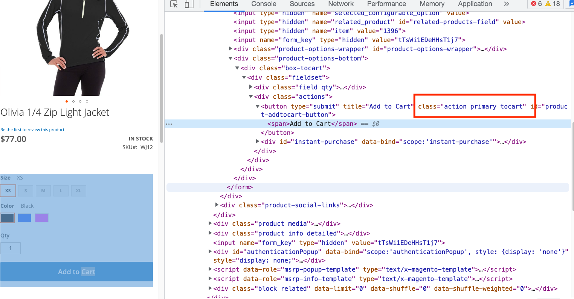Select size L option
Screen dimensions: 574x299
click(61, 191)
